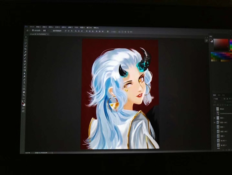
Task: Open the 编辑(E) menu
Action: pyautogui.click(x=38, y=27)
